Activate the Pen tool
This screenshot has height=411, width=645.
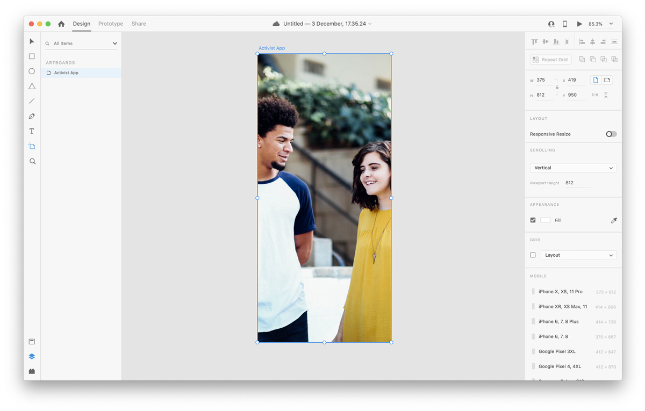(x=32, y=117)
